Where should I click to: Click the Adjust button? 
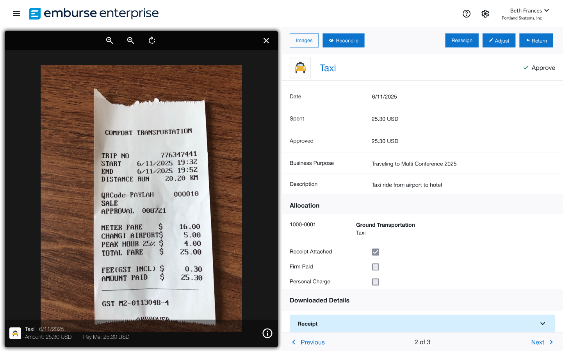pos(499,41)
